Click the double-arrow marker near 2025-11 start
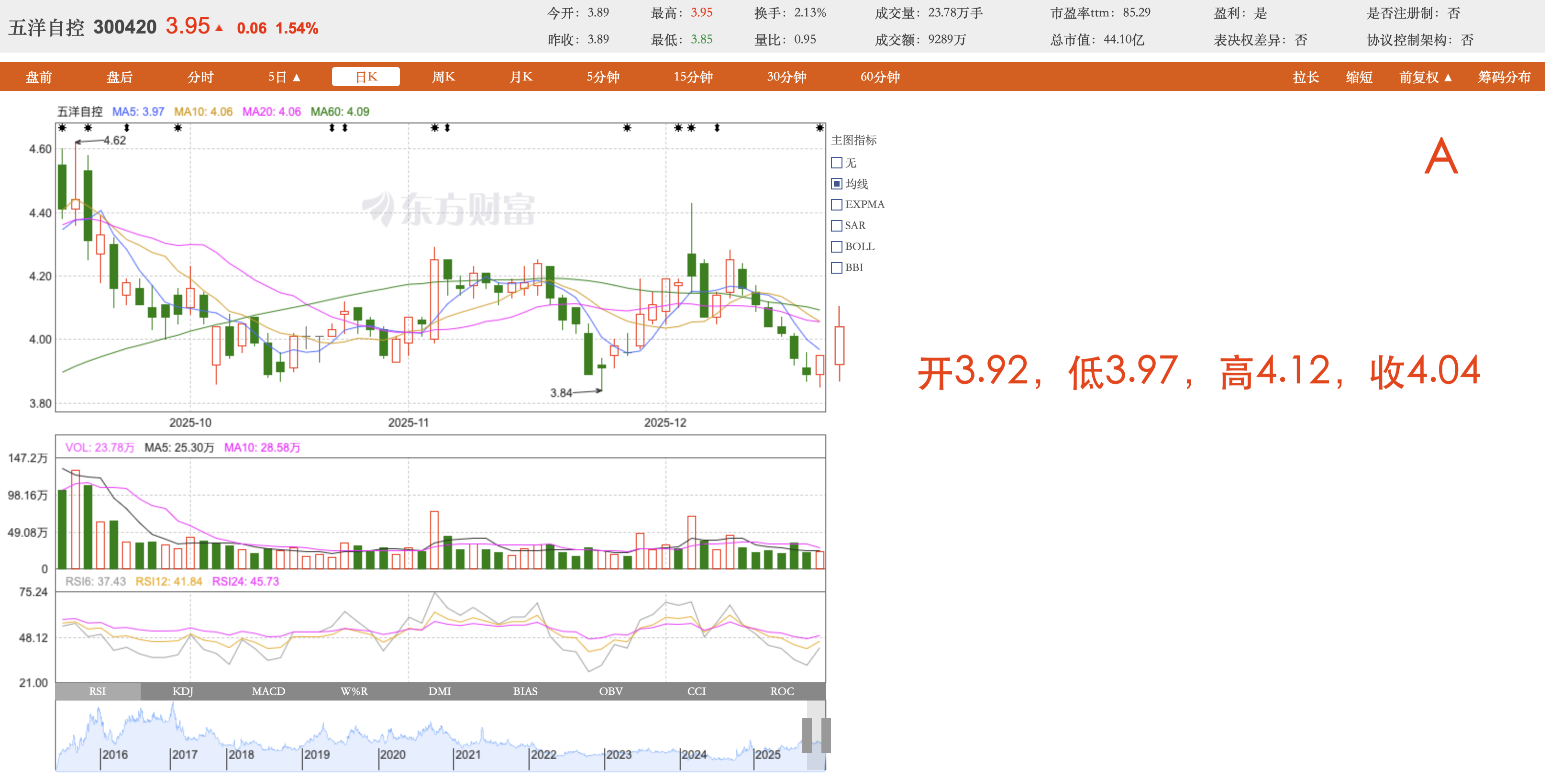The image size is (1550, 776). tap(447, 128)
